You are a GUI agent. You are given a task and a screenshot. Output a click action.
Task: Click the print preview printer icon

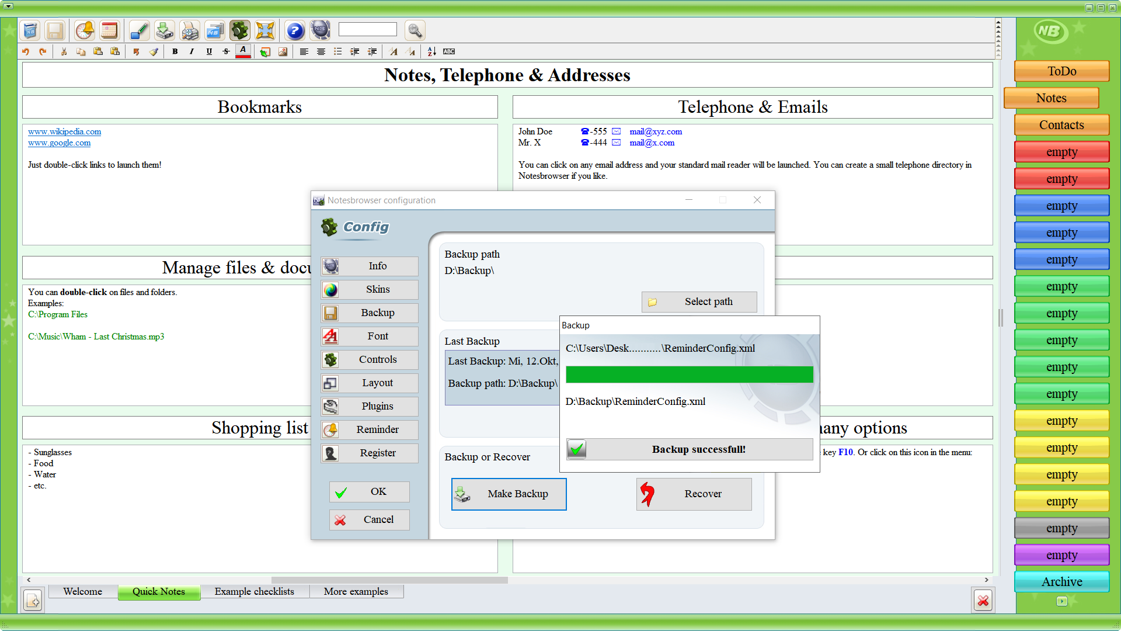(189, 30)
